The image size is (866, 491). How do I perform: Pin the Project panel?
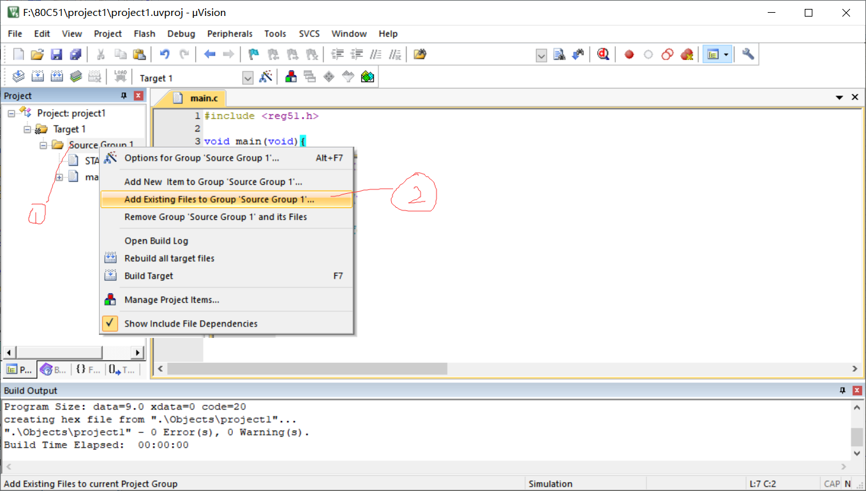pyautogui.click(x=124, y=96)
